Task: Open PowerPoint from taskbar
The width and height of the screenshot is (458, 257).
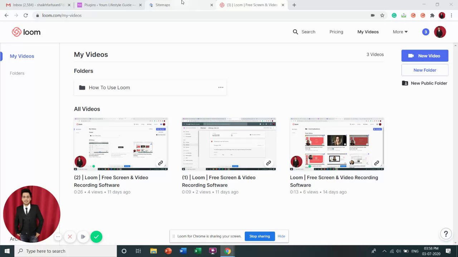Action: 168,251
